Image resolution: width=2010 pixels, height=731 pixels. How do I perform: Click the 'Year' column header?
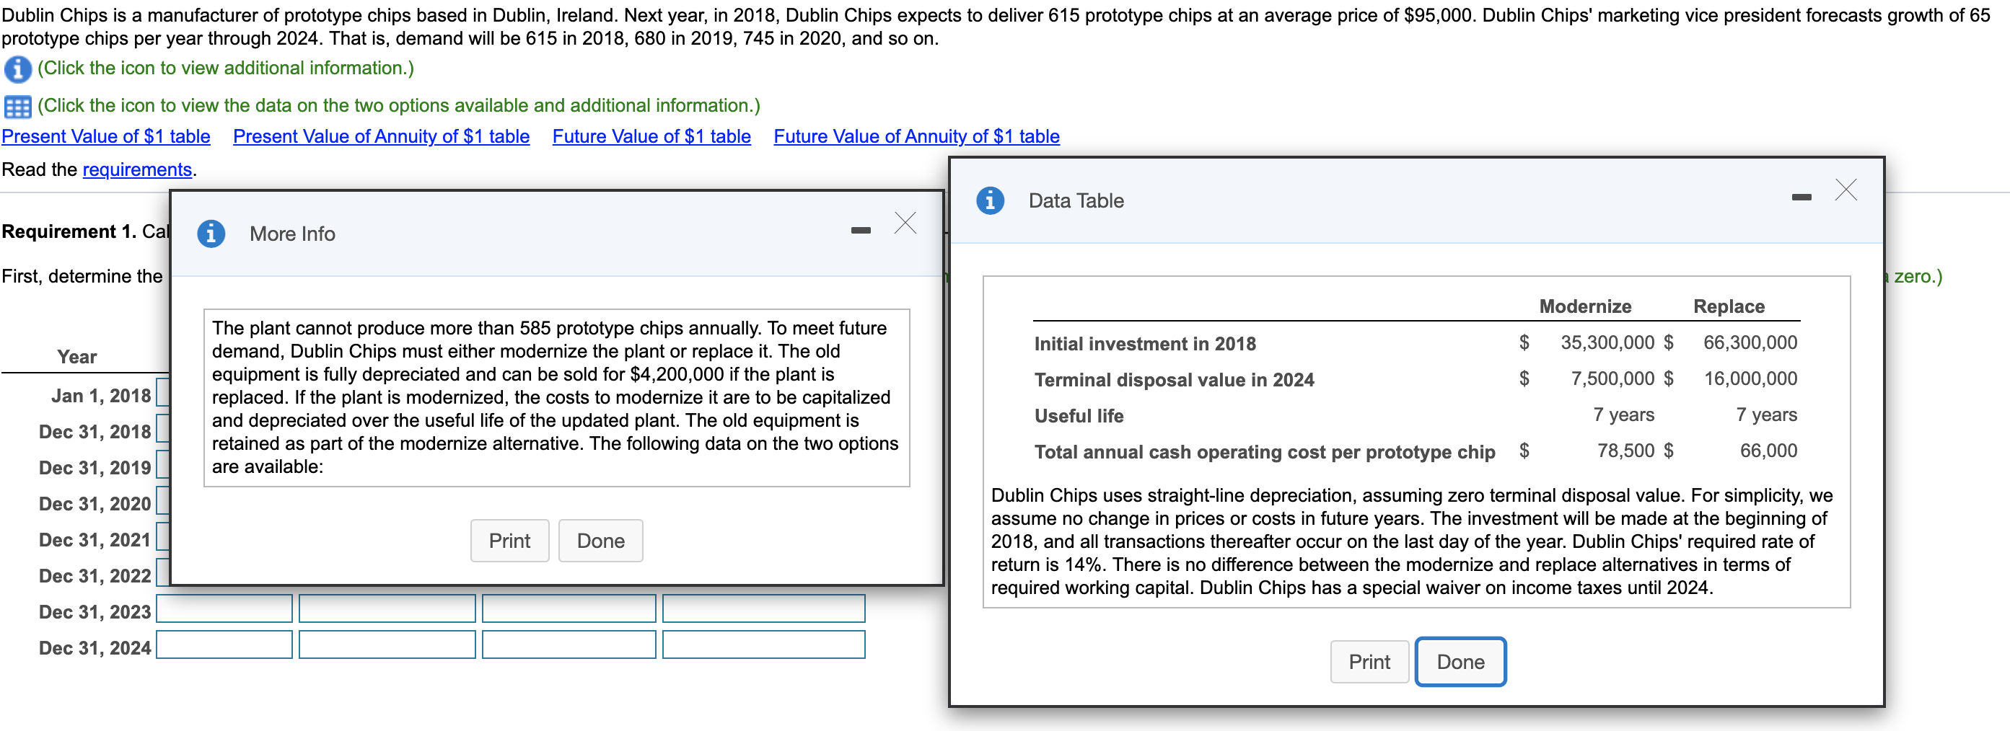click(x=77, y=357)
